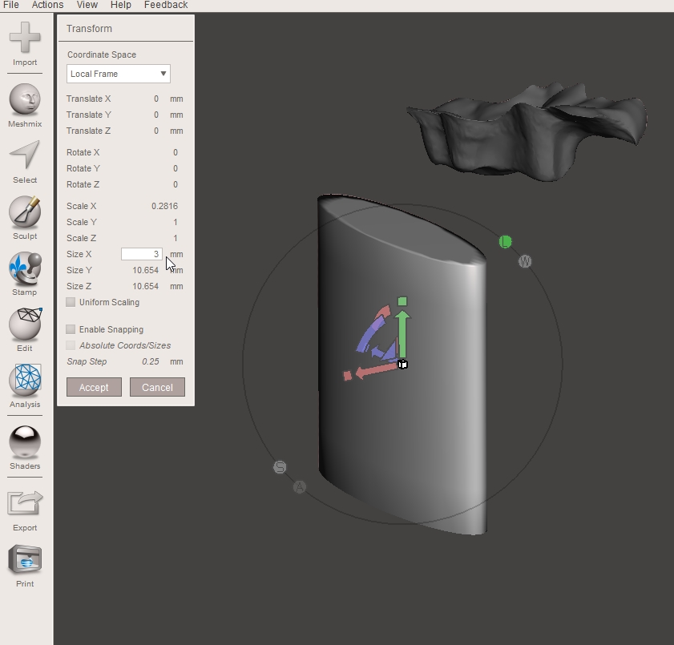Click the Translate Z value
674x645 pixels.
click(x=156, y=131)
